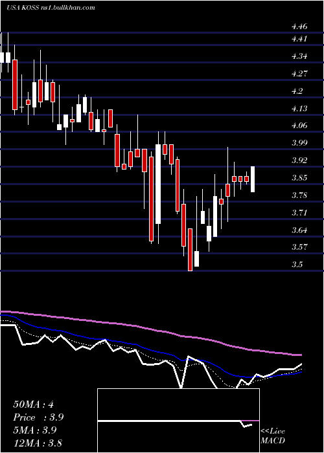Click the last white candlestick on the right

(x=253, y=179)
